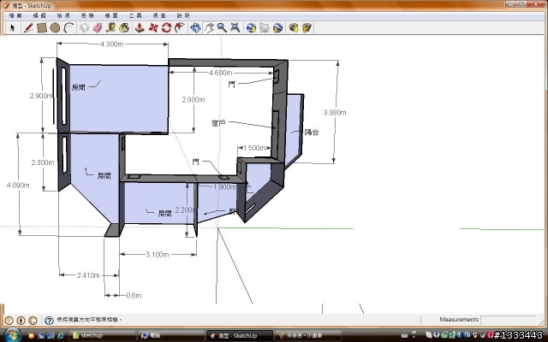Select the 2.410m dimension label

click(88, 275)
